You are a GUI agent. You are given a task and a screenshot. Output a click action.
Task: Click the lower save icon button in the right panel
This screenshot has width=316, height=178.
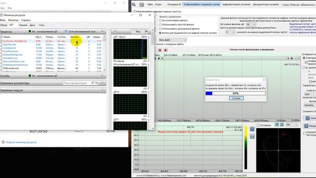[306, 126]
